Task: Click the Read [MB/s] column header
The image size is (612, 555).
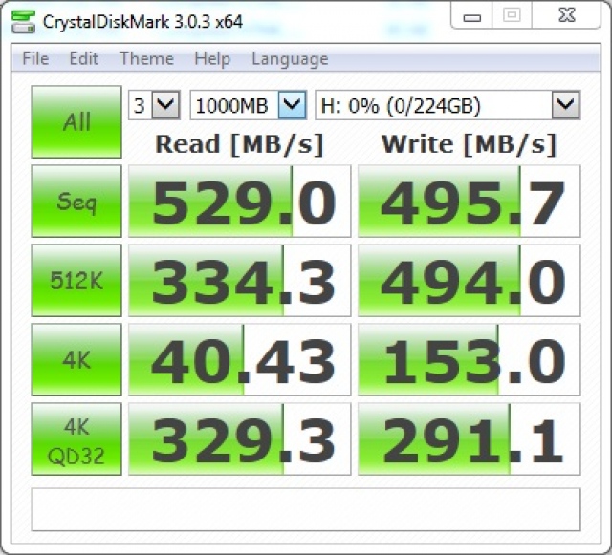Action: click(x=239, y=144)
